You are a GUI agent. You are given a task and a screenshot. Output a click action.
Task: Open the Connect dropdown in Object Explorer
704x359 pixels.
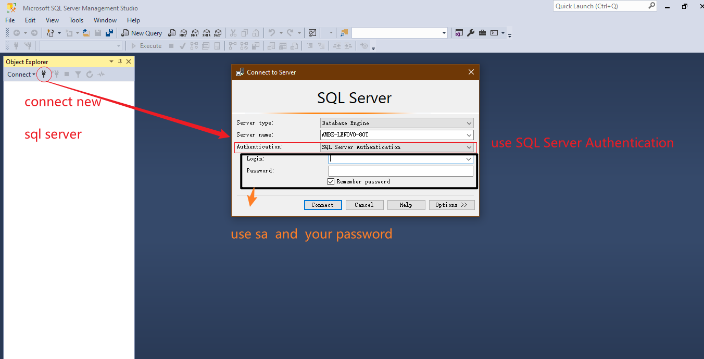pos(21,75)
